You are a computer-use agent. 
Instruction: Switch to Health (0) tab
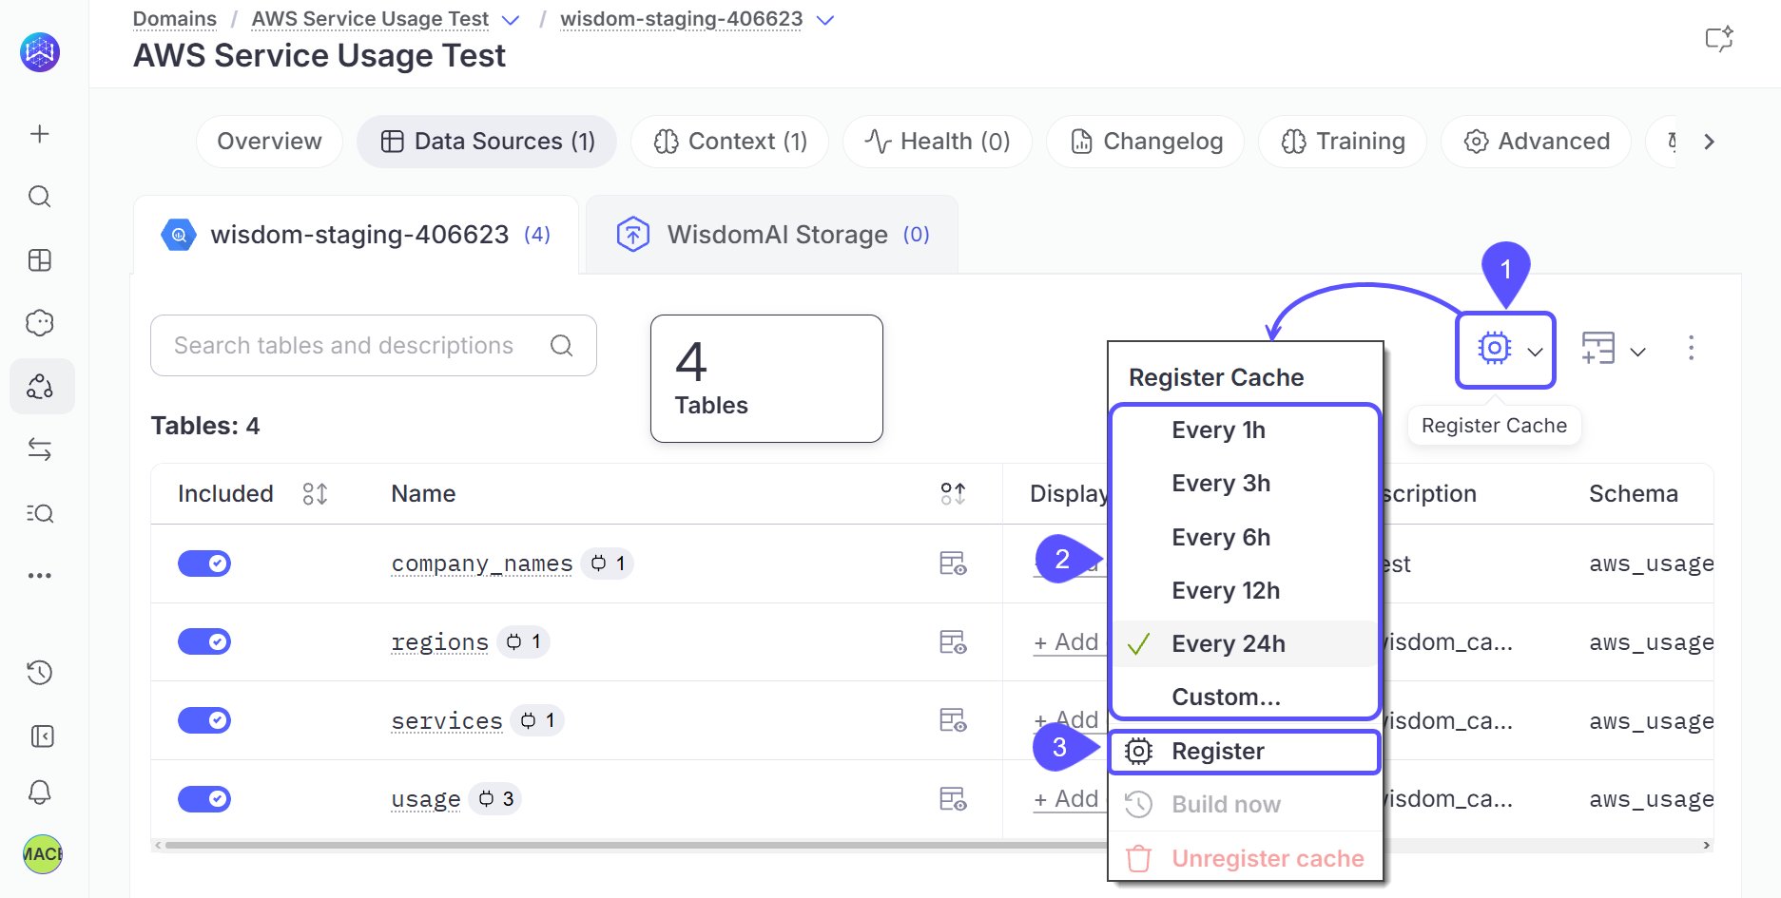click(937, 142)
